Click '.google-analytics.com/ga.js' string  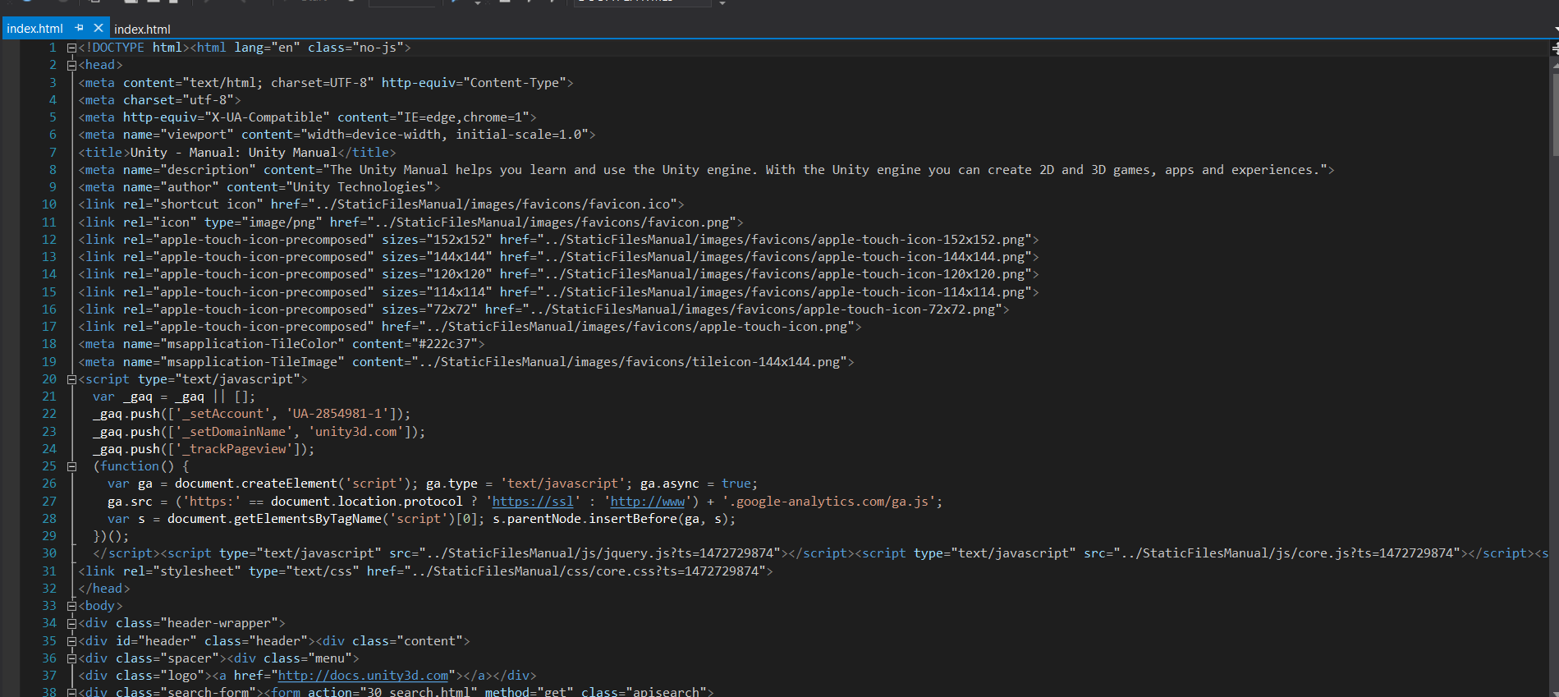pyautogui.click(x=829, y=502)
